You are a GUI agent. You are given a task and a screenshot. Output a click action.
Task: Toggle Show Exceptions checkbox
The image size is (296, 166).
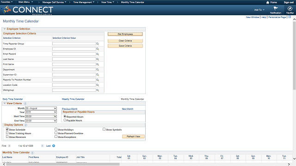pyautogui.click(x=56, y=137)
